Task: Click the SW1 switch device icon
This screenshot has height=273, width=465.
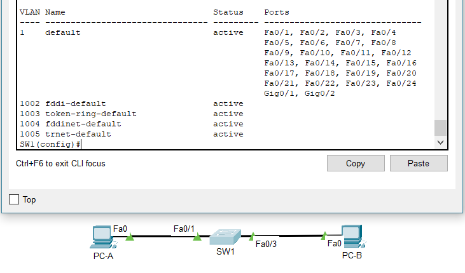Action: pyautogui.click(x=226, y=237)
